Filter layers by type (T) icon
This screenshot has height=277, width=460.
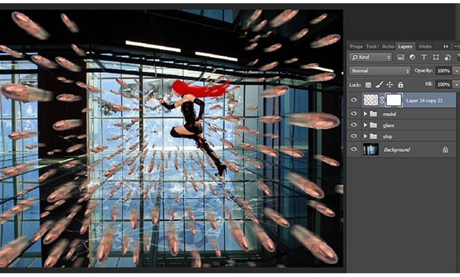424,57
